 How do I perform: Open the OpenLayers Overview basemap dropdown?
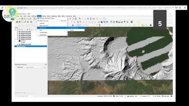tap(33, 67)
